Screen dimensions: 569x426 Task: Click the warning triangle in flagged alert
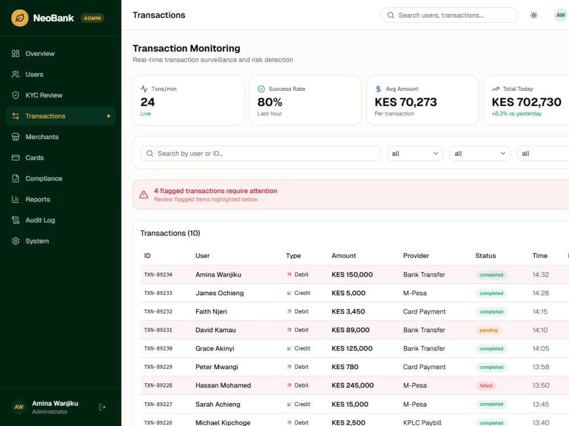[144, 194]
